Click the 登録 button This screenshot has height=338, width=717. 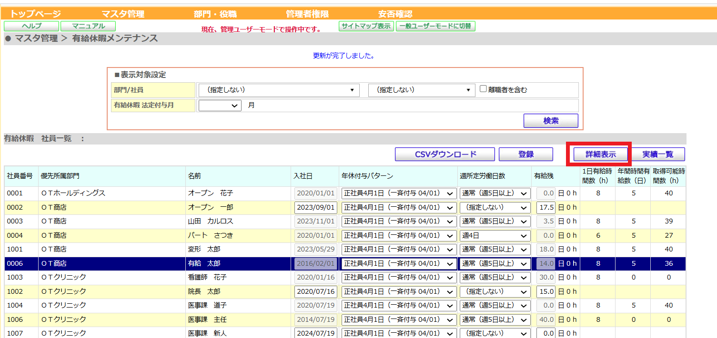pyautogui.click(x=526, y=155)
